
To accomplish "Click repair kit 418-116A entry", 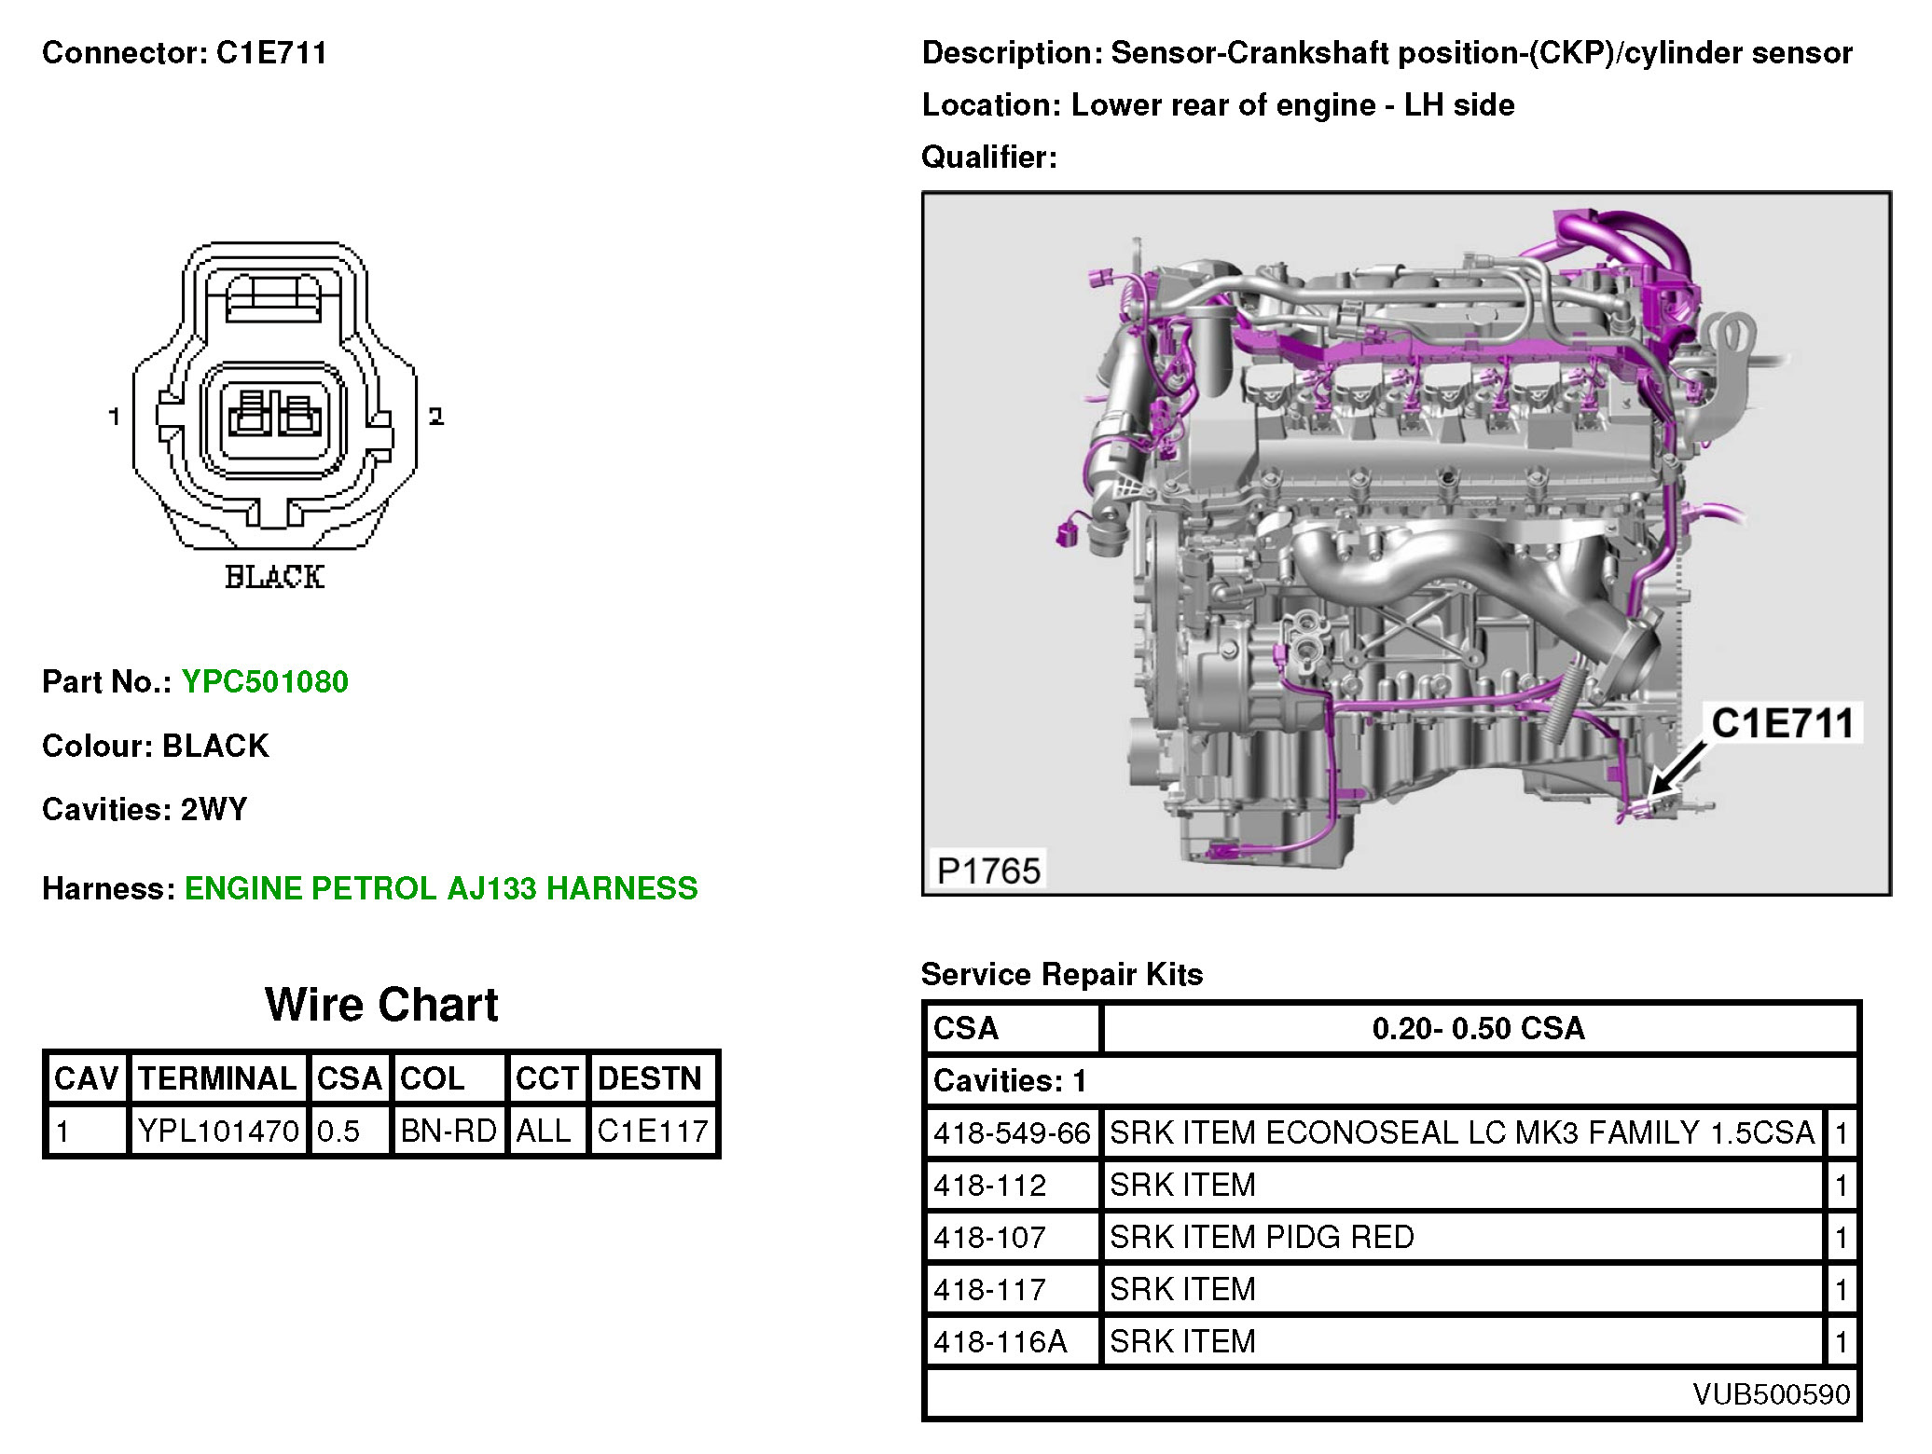I will point(1000,1342).
